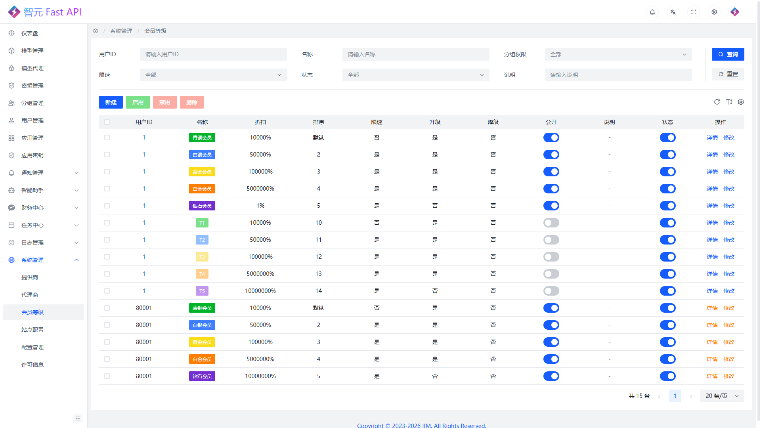This screenshot has height=428, width=761.
Task: Click the table refresh icon
Action: click(717, 102)
